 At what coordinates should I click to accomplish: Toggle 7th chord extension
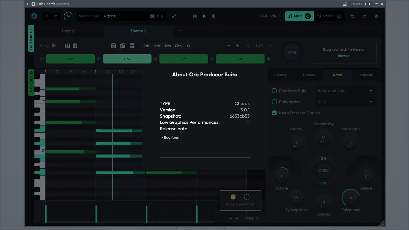click(x=146, y=46)
